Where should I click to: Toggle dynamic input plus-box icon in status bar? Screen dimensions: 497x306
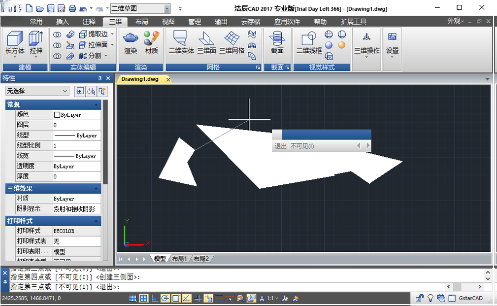coord(208,298)
